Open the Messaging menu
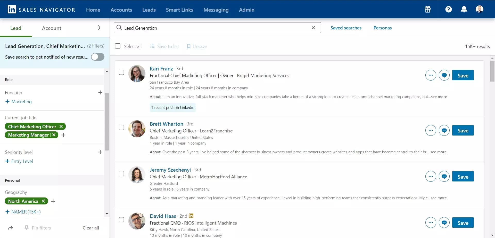This screenshot has height=238, width=495. 216,10
